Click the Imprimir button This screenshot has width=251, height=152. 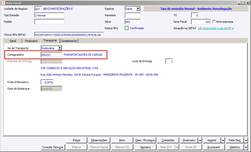click(212, 140)
